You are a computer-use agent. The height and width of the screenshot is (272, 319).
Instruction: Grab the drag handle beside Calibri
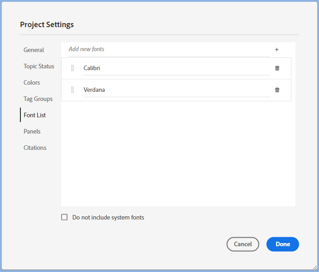[x=72, y=68]
